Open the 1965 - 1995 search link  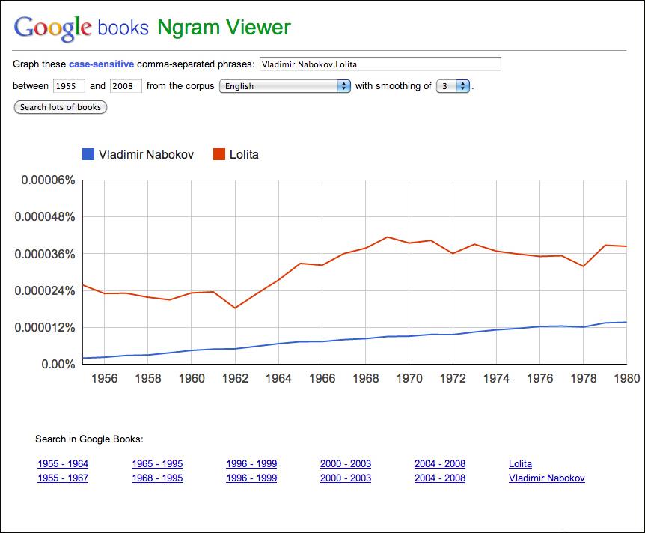click(x=157, y=463)
